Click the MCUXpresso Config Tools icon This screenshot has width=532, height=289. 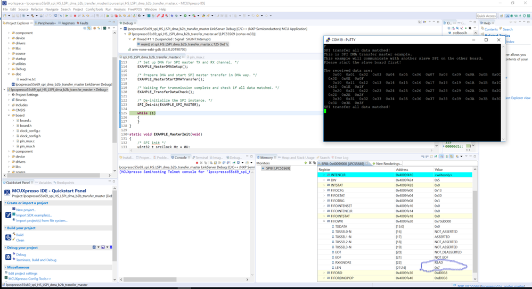click(6, 278)
